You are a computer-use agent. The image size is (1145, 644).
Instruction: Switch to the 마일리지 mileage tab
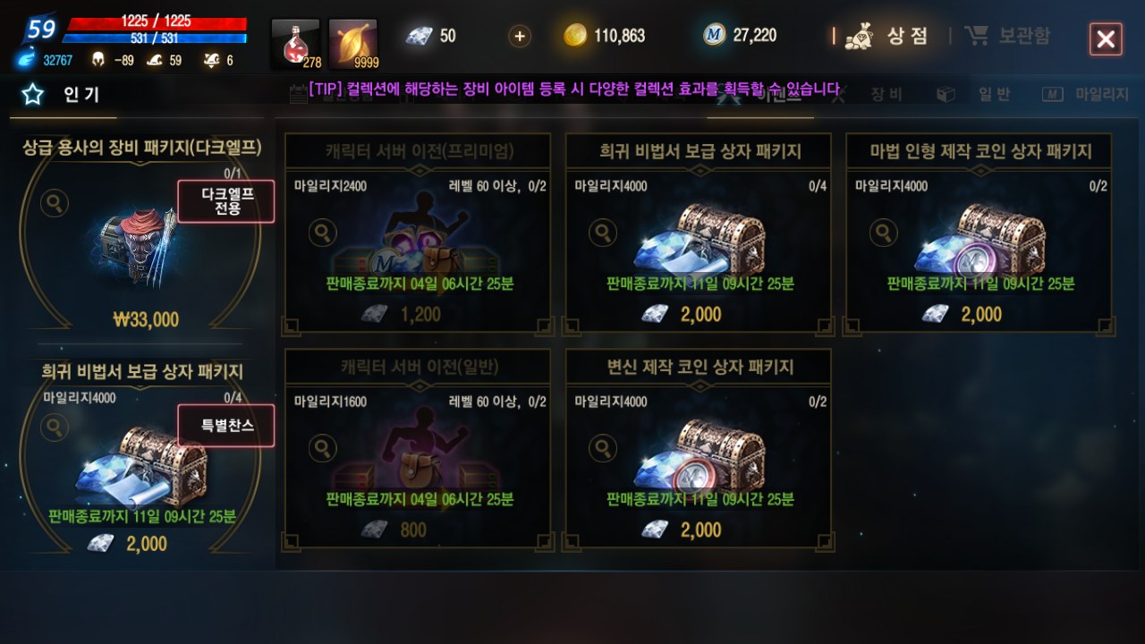pyautogui.click(x=1085, y=95)
